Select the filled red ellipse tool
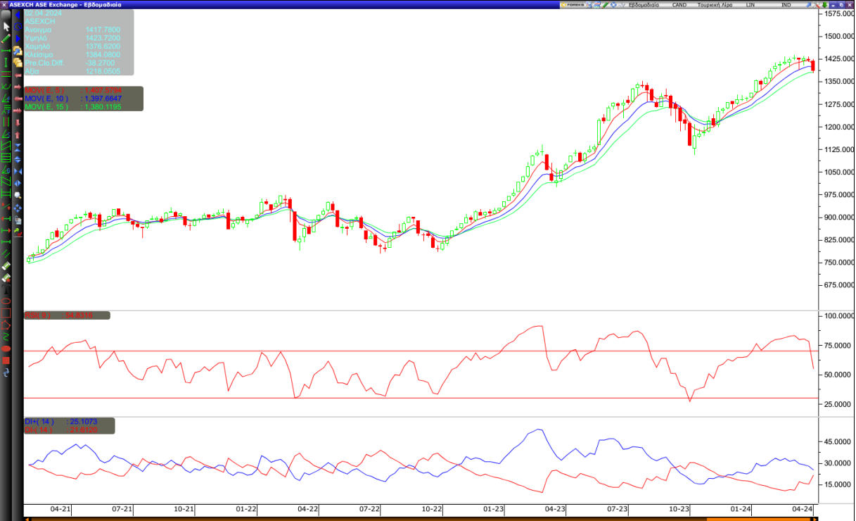Viewport: 856px width, 521px height. (6, 349)
